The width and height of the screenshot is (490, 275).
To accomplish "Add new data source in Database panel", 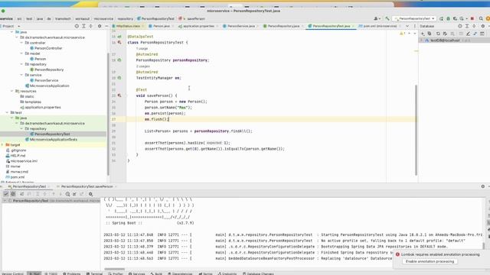I will click(x=423, y=34).
